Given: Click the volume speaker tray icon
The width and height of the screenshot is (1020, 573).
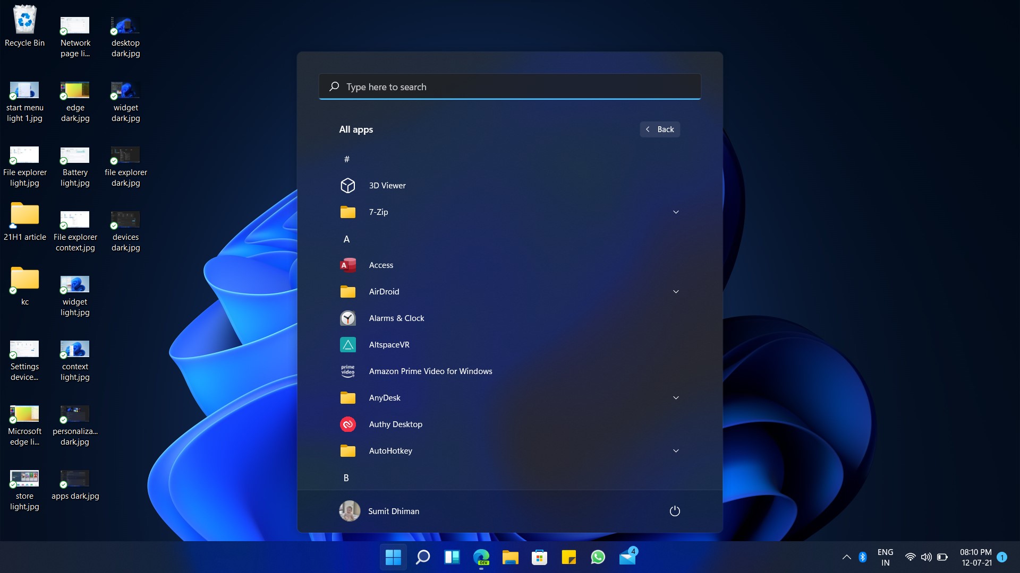Looking at the screenshot, I should click(x=926, y=557).
